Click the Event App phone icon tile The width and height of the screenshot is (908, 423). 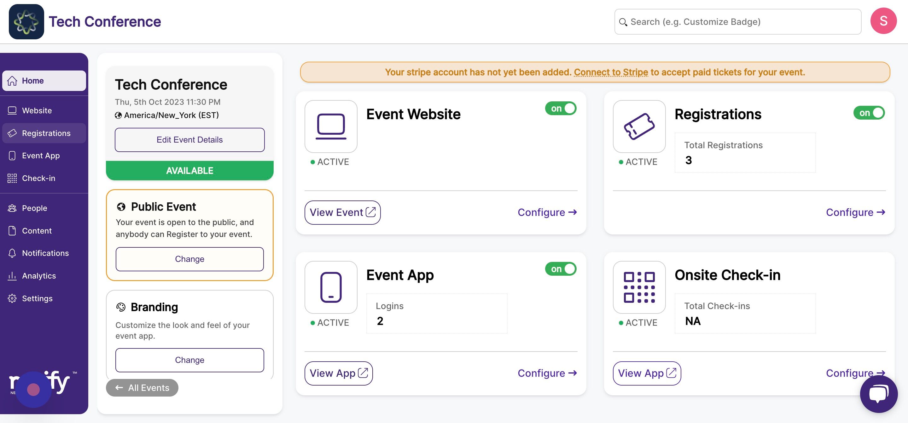click(x=331, y=287)
